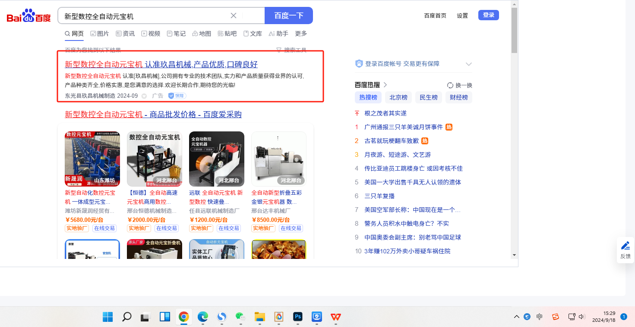This screenshot has height=327, width=635.
Task: Click 在线交易 tag under 任县远联机械制造厂
Action: pos(228,228)
